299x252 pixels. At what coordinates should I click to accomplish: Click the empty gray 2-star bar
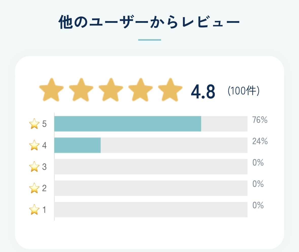[x=151, y=188]
